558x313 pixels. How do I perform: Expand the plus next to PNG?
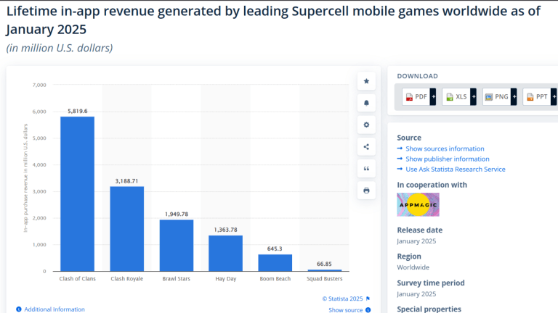point(513,96)
